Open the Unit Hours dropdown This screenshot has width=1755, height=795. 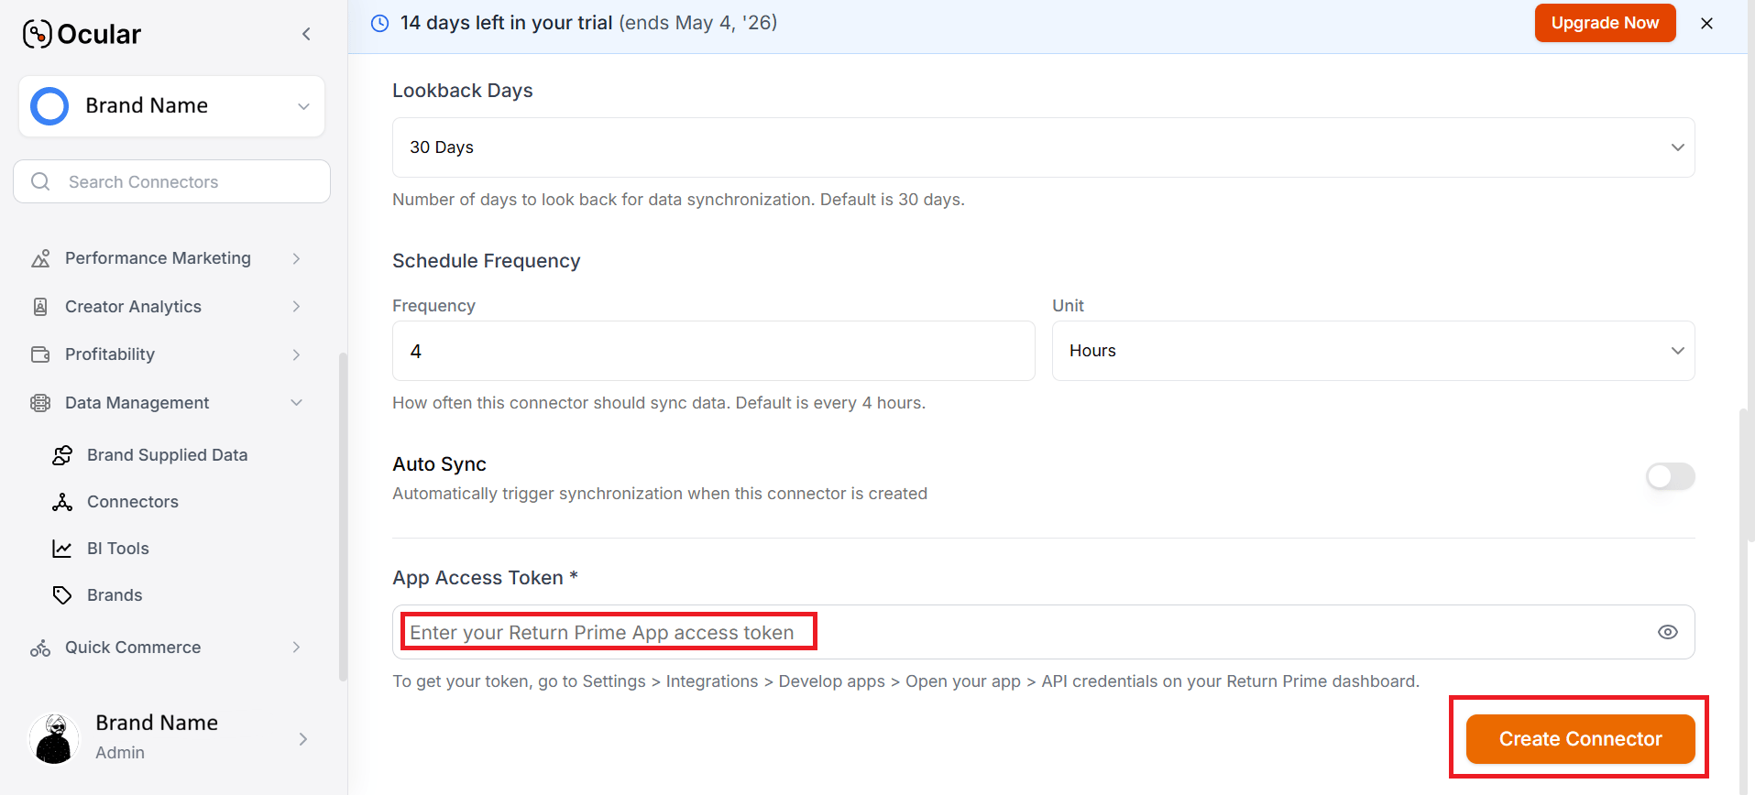click(x=1373, y=351)
